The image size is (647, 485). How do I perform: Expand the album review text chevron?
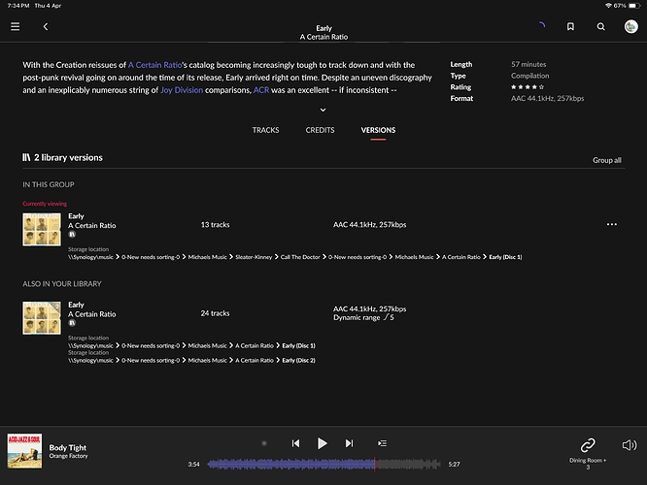click(323, 110)
